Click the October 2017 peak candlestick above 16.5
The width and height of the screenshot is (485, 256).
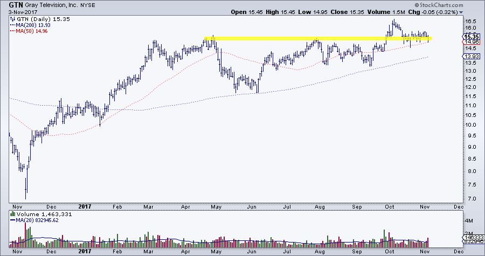[393, 23]
